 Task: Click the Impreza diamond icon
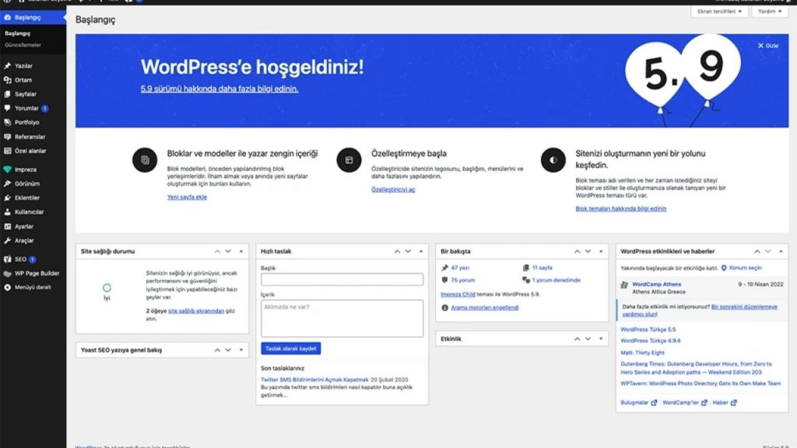tap(7, 170)
